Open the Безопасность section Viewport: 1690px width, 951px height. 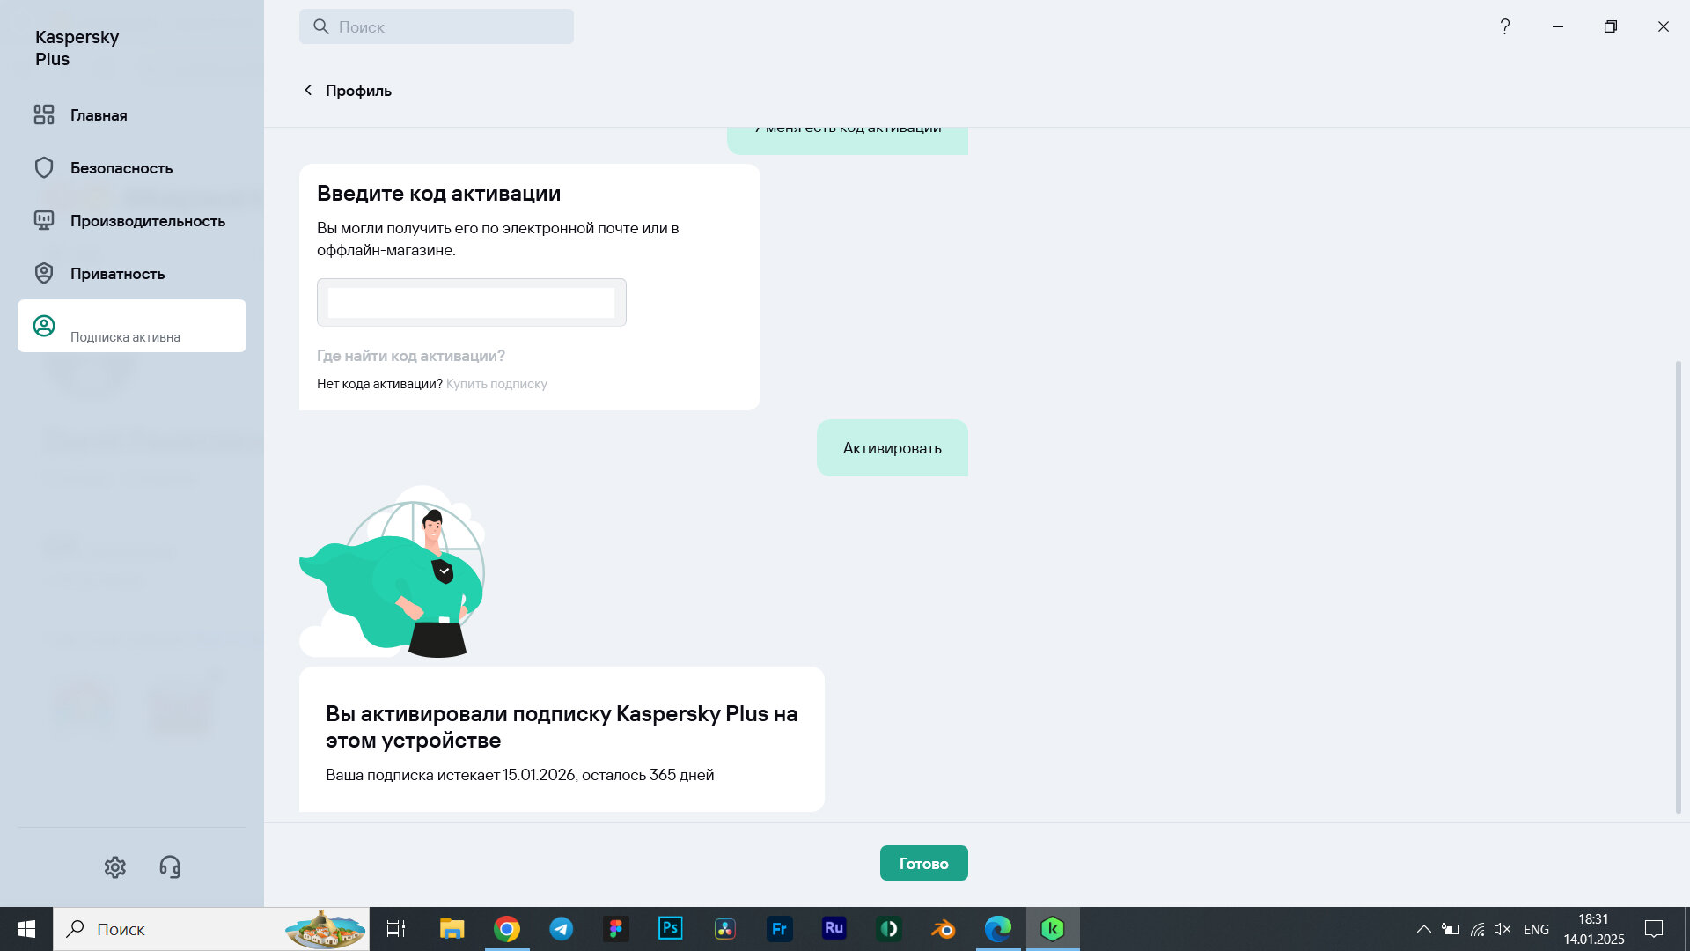[x=121, y=168]
